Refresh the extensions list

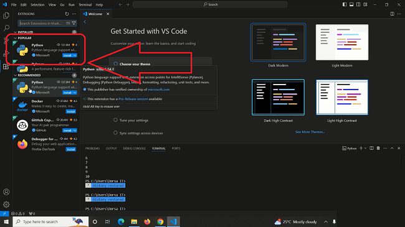coord(67,14)
